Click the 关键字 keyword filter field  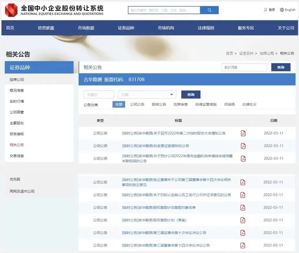coord(99,94)
